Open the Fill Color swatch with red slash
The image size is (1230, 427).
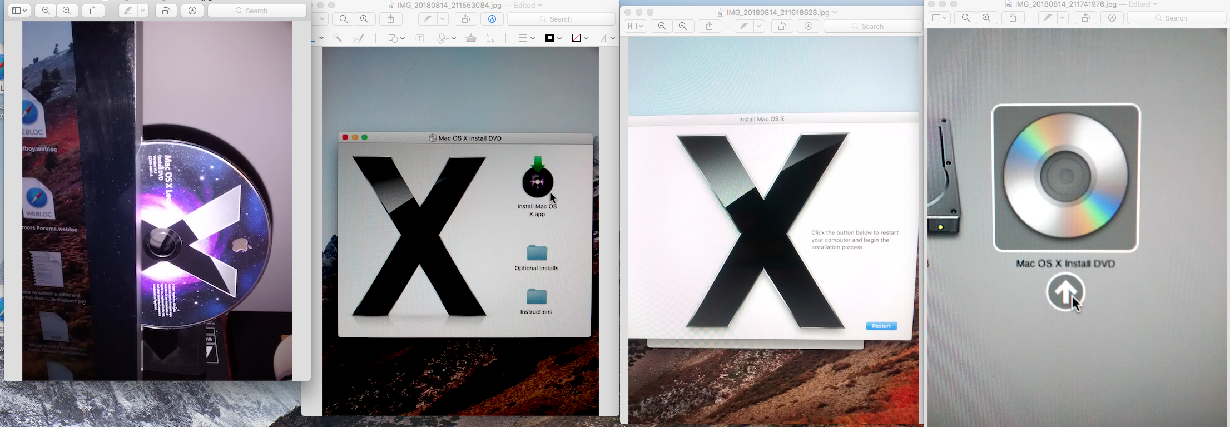(579, 38)
